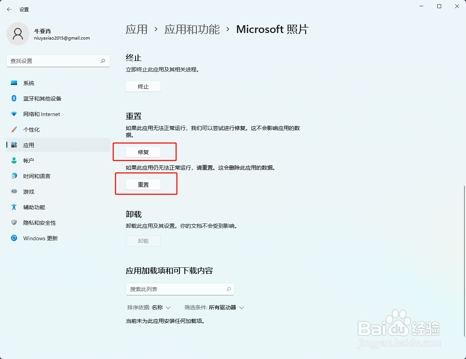Navigate to 应用和功能 breadcrumb link
The width and height of the screenshot is (466, 359).
tap(192, 29)
